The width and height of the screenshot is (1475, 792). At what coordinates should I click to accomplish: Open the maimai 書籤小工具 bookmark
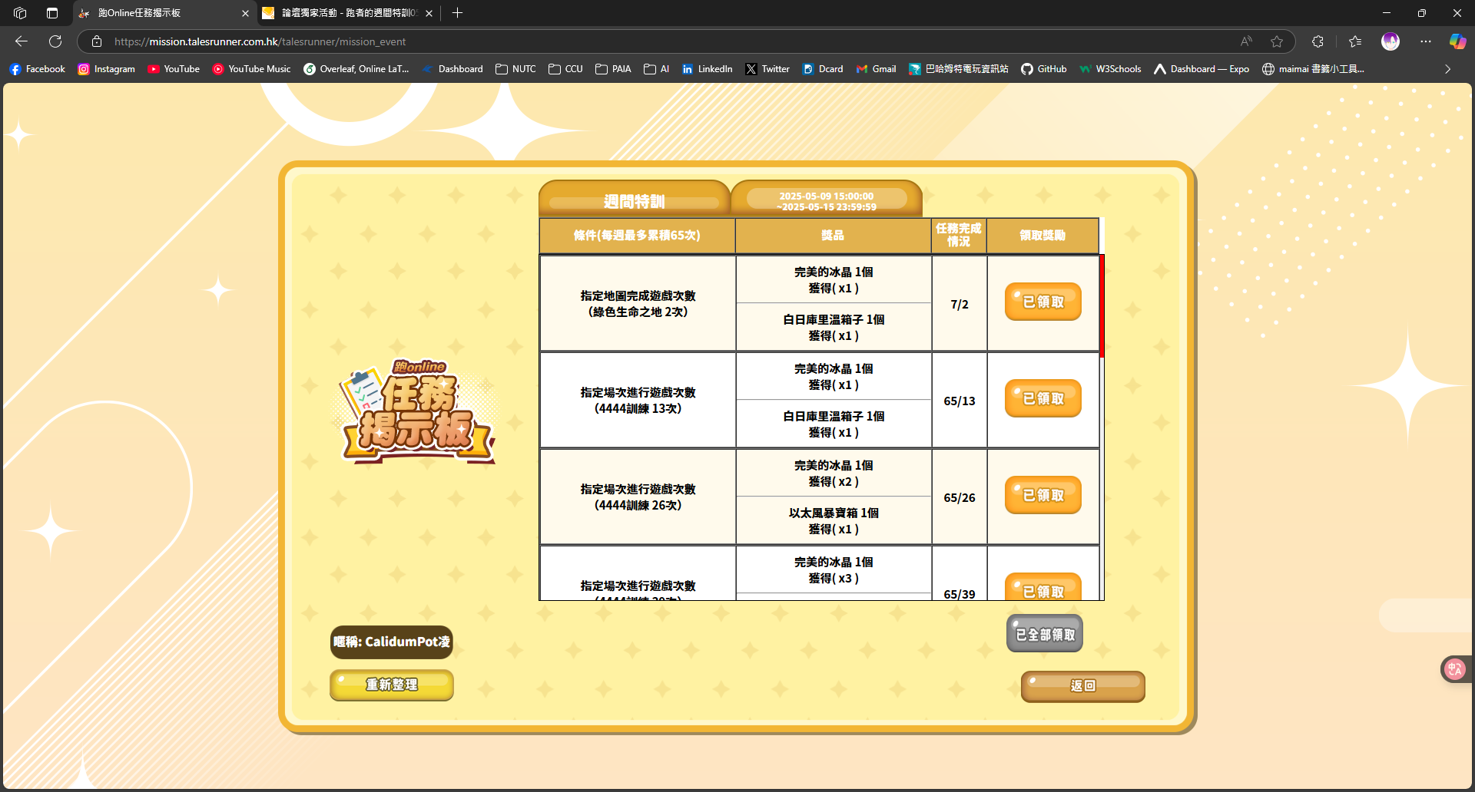coord(1313,69)
